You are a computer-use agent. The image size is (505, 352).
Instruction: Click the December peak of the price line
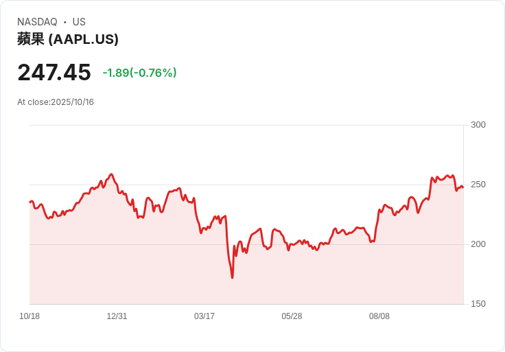tap(111, 174)
